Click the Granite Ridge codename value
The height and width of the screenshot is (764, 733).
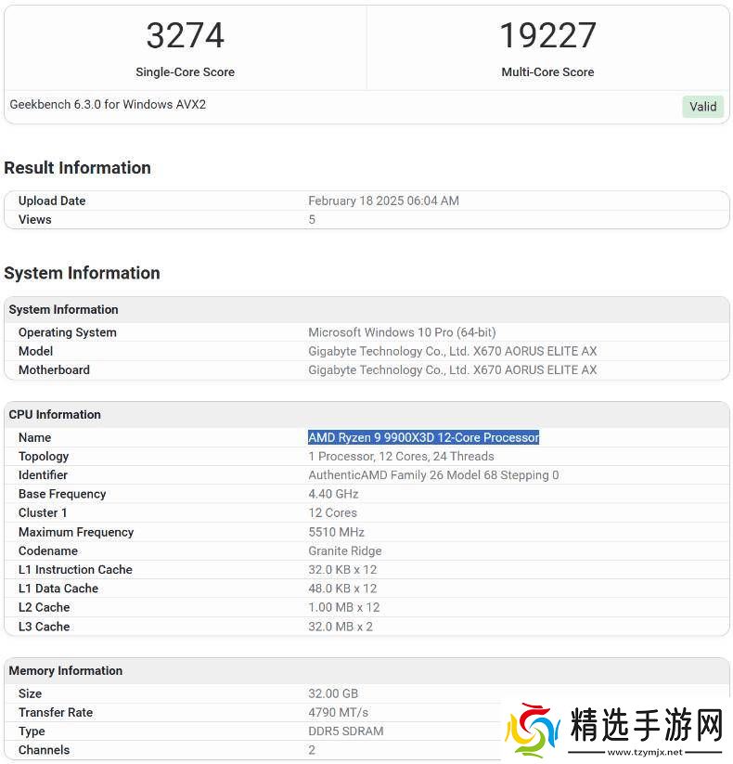(344, 550)
